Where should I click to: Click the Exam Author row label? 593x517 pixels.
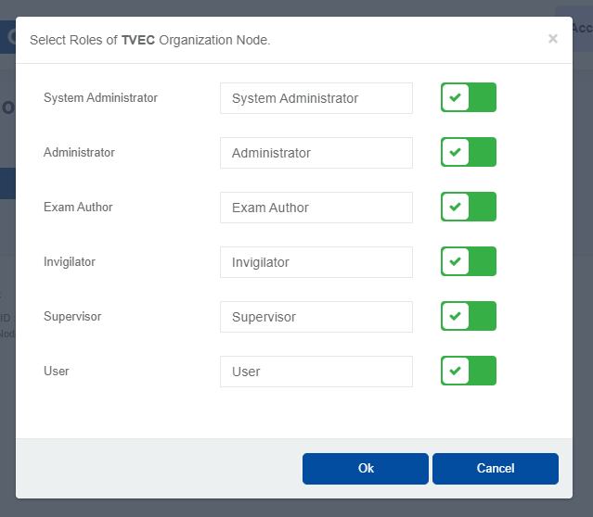click(78, 207)
